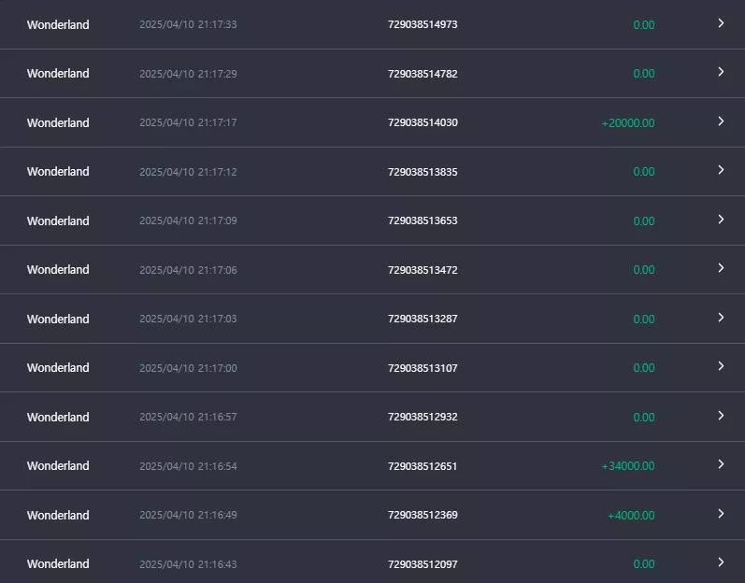Click chevron for the 21:16:43 entry
Image resolution: width=745 pixels, height=583 pixels.
click(x=721, y=562)
